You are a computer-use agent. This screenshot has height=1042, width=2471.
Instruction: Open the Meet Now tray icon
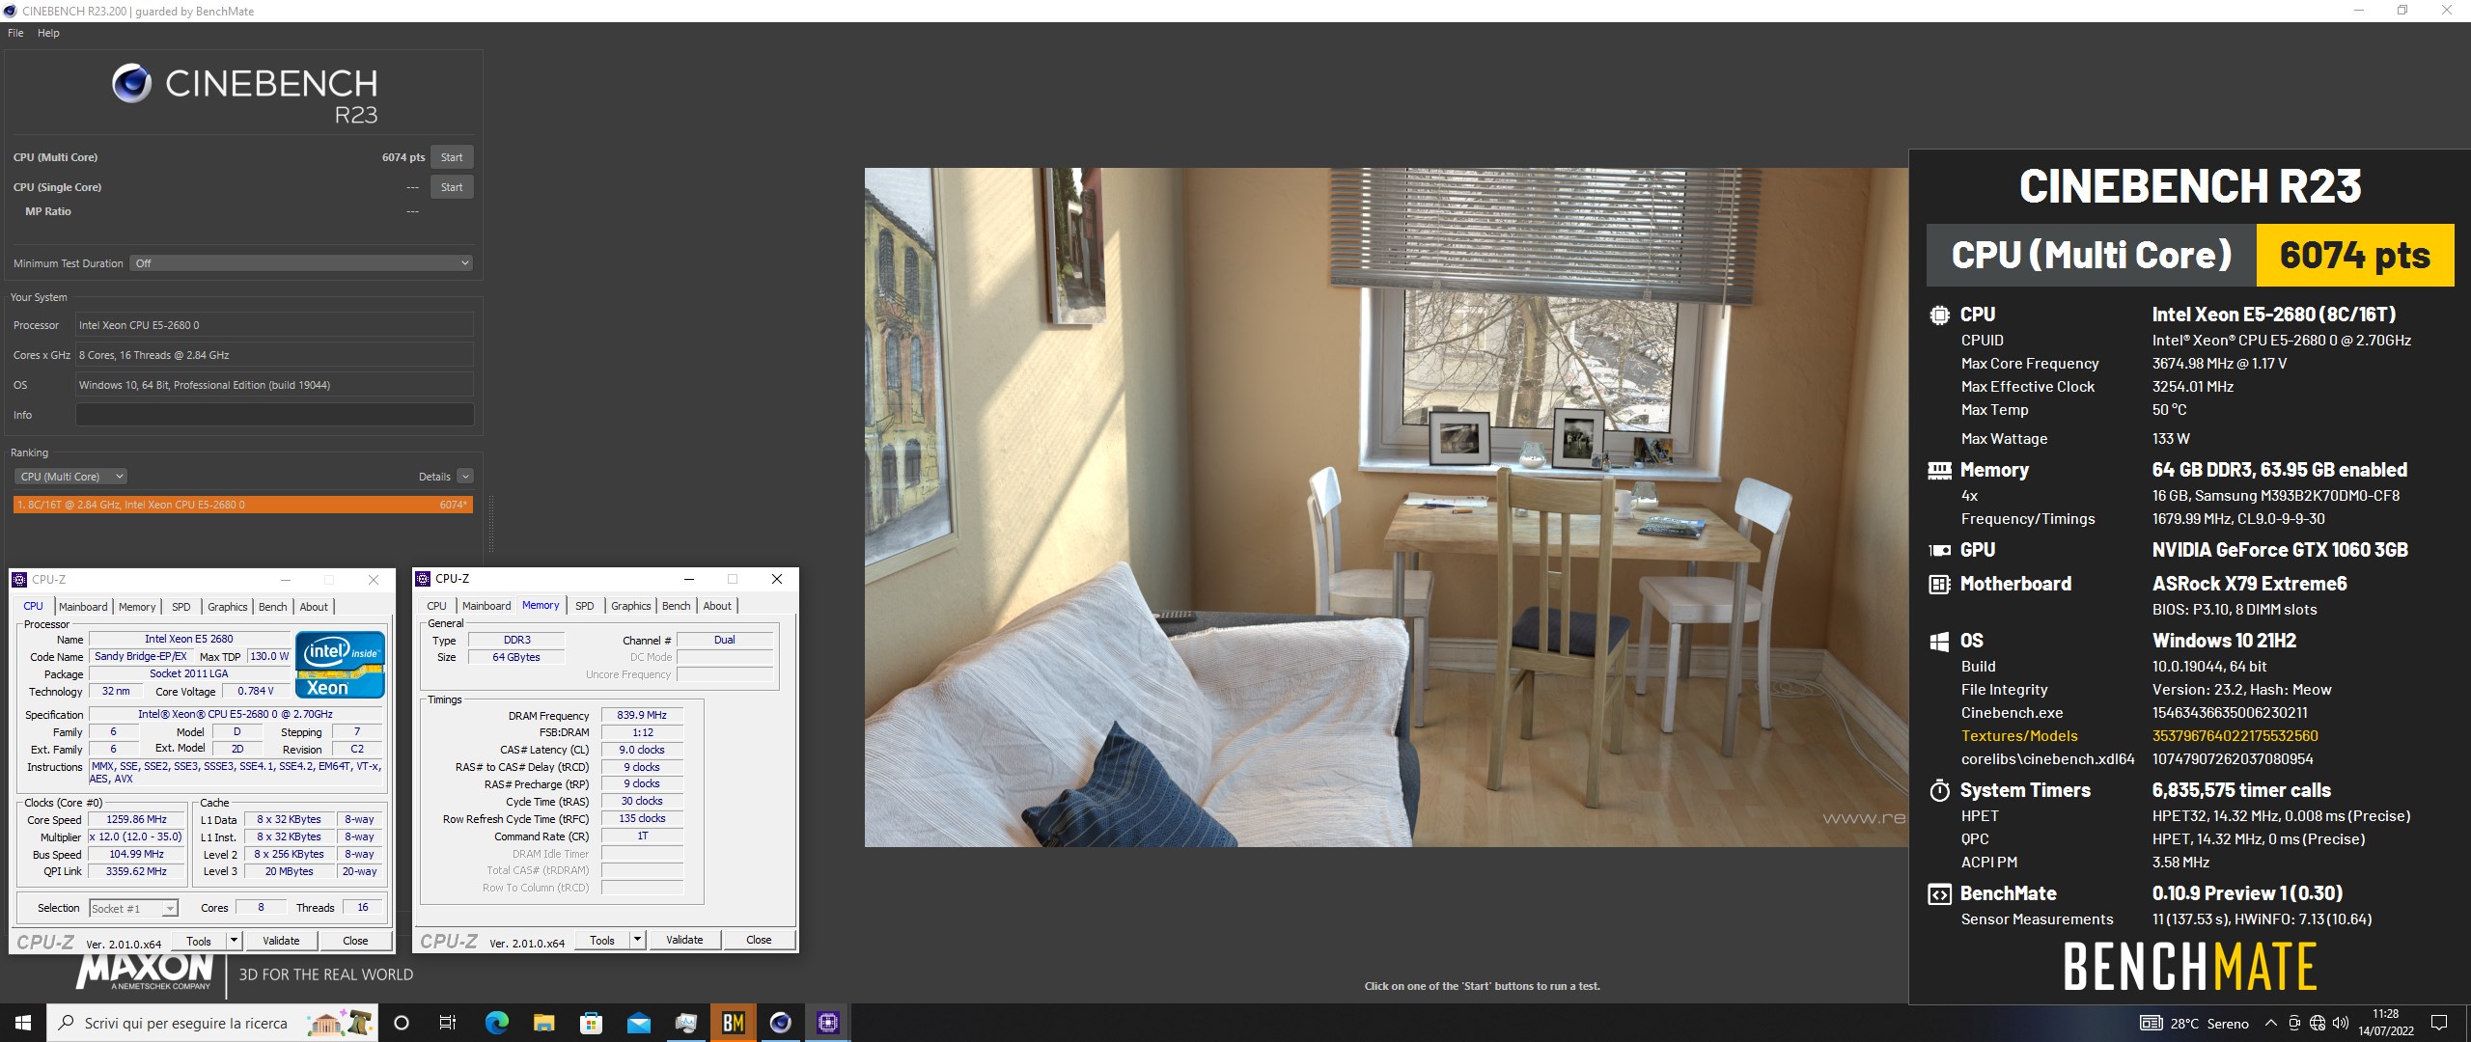point(2294,1023)
